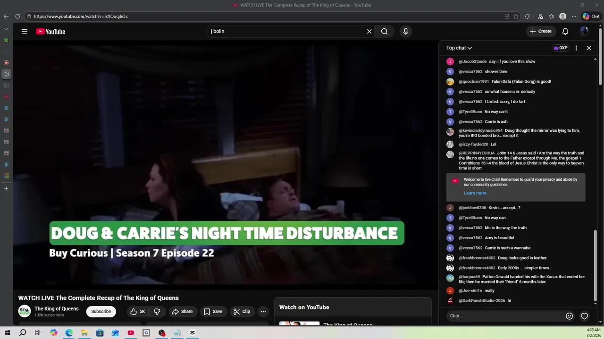Select the green K tab in vertical sidebar

click(6, 40)
